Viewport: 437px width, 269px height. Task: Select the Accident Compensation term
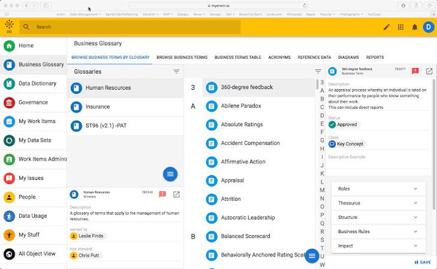pos(258,143)
